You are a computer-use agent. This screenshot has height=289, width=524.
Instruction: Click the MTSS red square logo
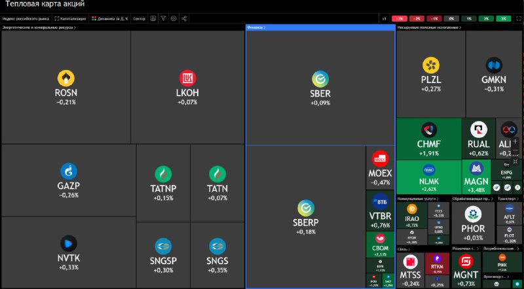pos(411,262)
